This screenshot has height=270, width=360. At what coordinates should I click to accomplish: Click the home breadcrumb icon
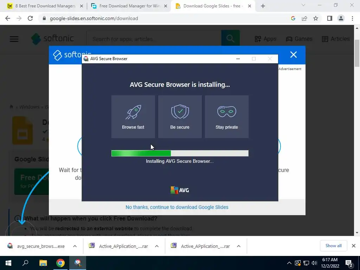click(x=11, y=107)
